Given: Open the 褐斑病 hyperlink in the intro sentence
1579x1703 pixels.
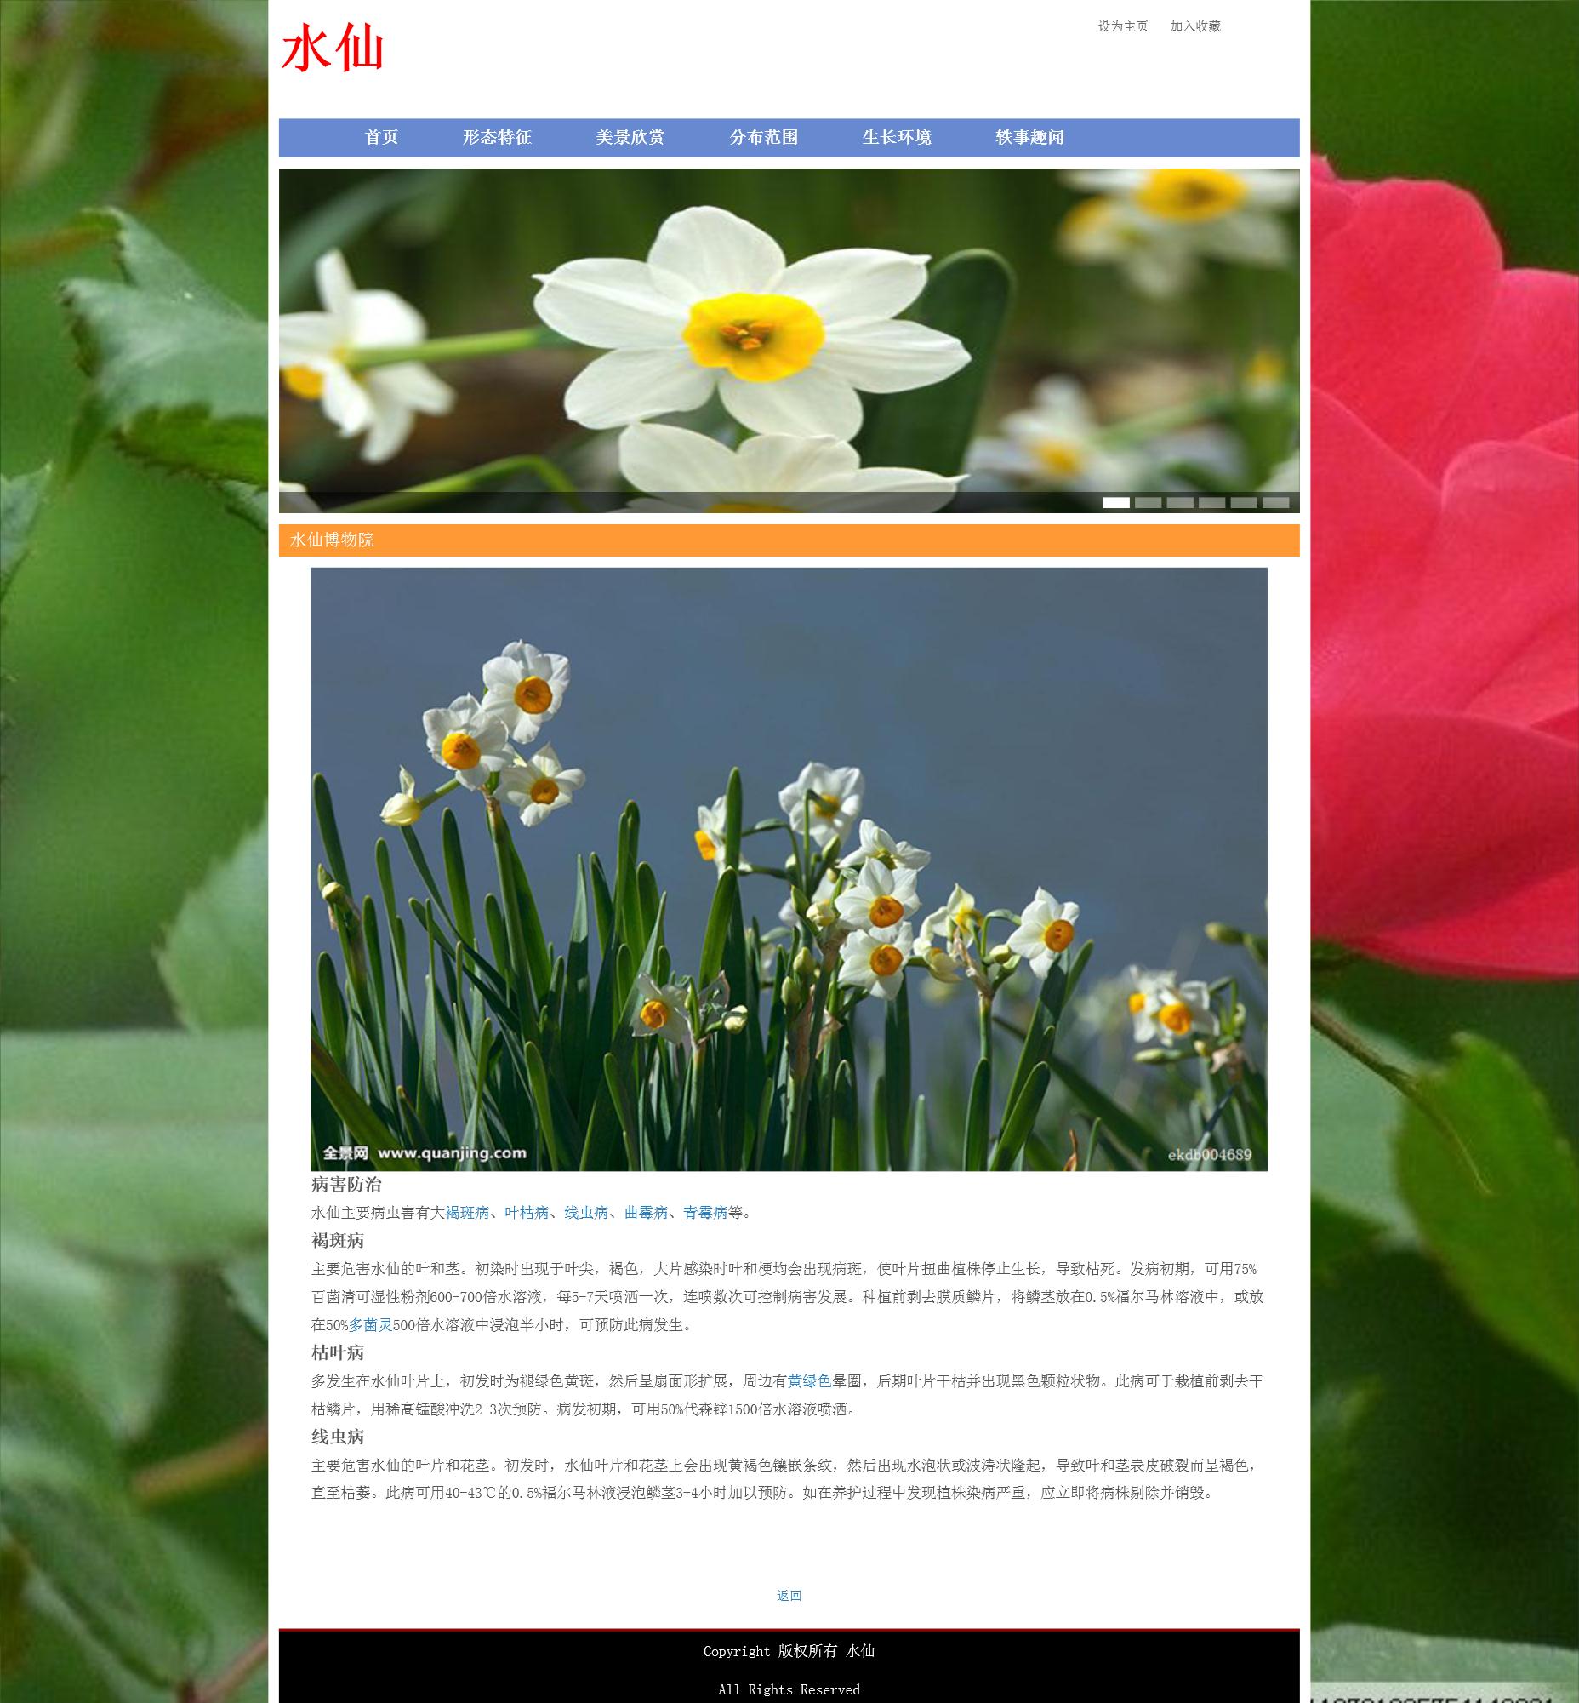Looking at the screenshot, I should tap(467, 1212).
